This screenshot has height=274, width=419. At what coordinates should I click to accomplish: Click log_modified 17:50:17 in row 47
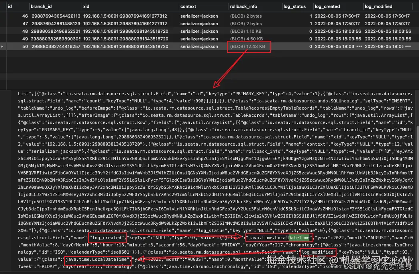387,24
